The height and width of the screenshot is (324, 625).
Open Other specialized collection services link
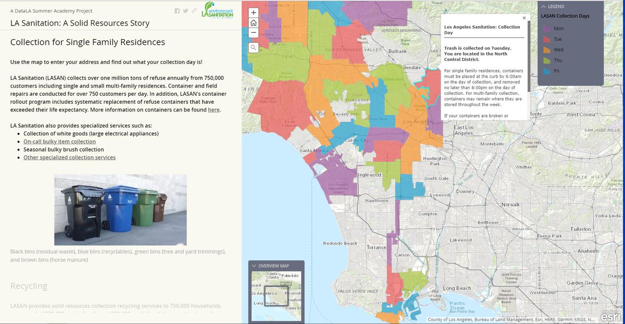point(69,157)
